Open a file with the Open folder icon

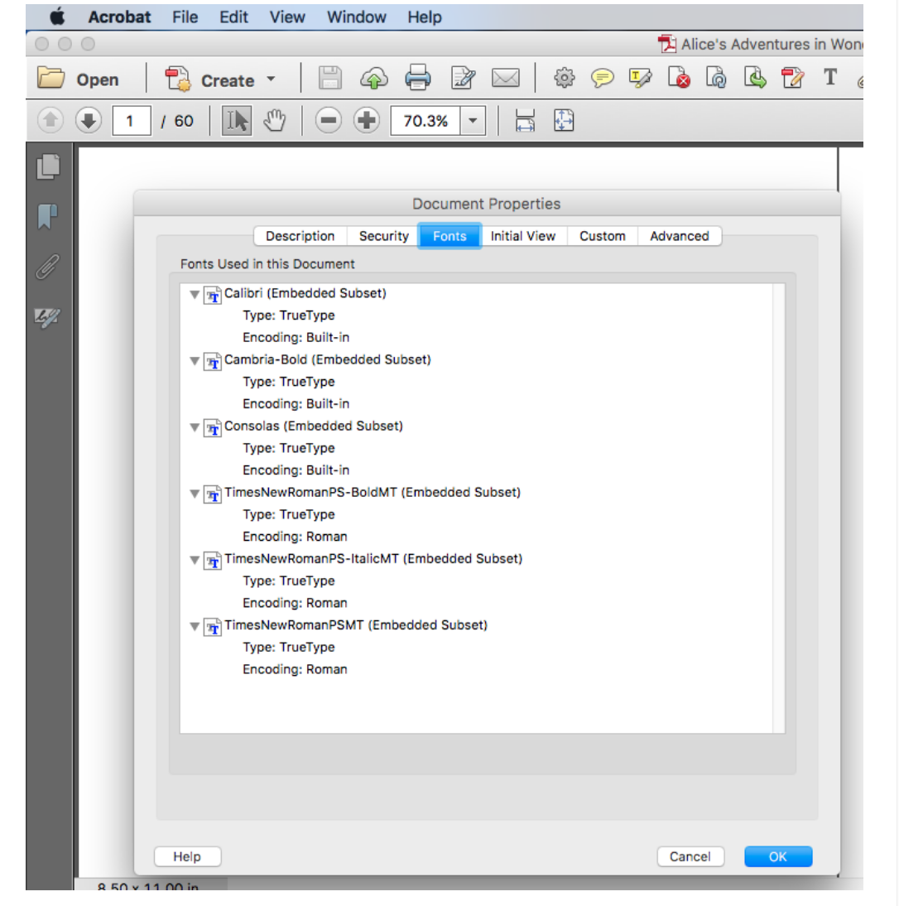(x=50, y=78)
